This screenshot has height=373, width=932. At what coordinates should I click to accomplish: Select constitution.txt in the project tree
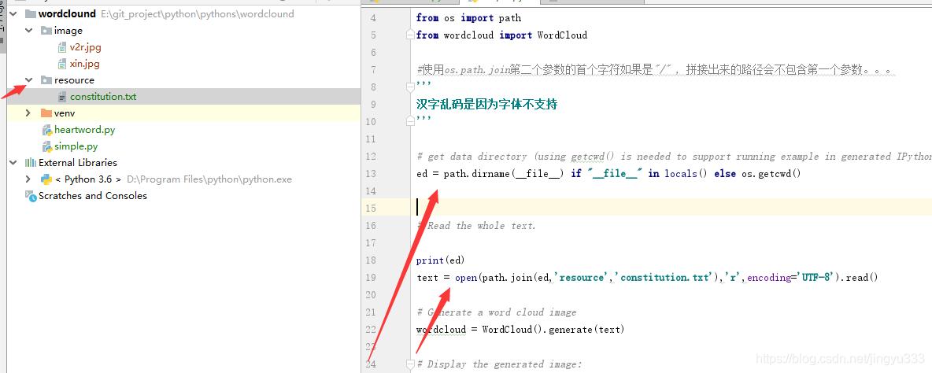(x=103, y=96)
